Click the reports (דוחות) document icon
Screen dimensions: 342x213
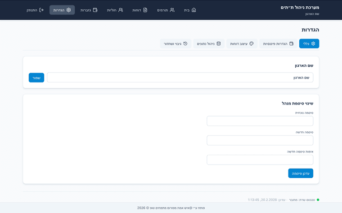(x=145, y=10)
